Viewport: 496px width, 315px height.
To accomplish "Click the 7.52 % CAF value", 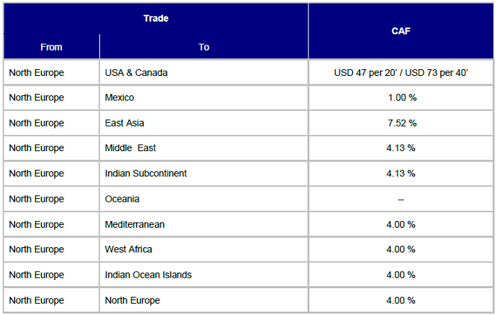I will [x=401, y=123].
